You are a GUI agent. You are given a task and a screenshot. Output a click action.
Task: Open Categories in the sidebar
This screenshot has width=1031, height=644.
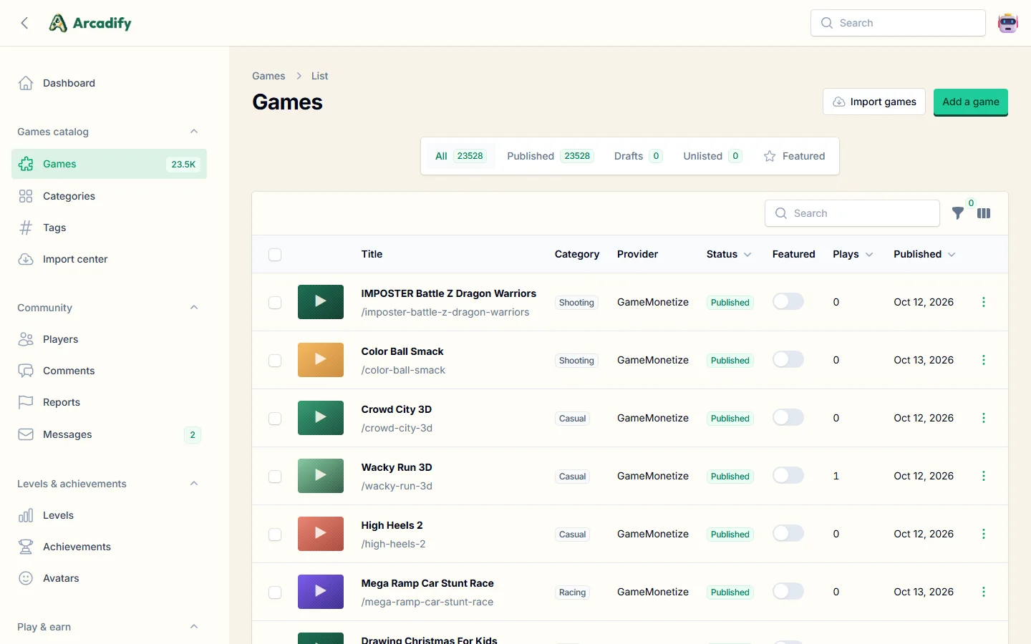click(109, 196)
